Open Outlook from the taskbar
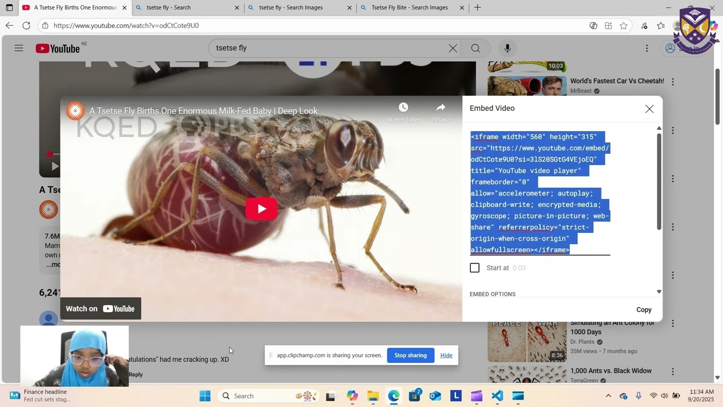The width and height of the screenshot is (723, 407). pyautogui.click(x=435, y=396)
